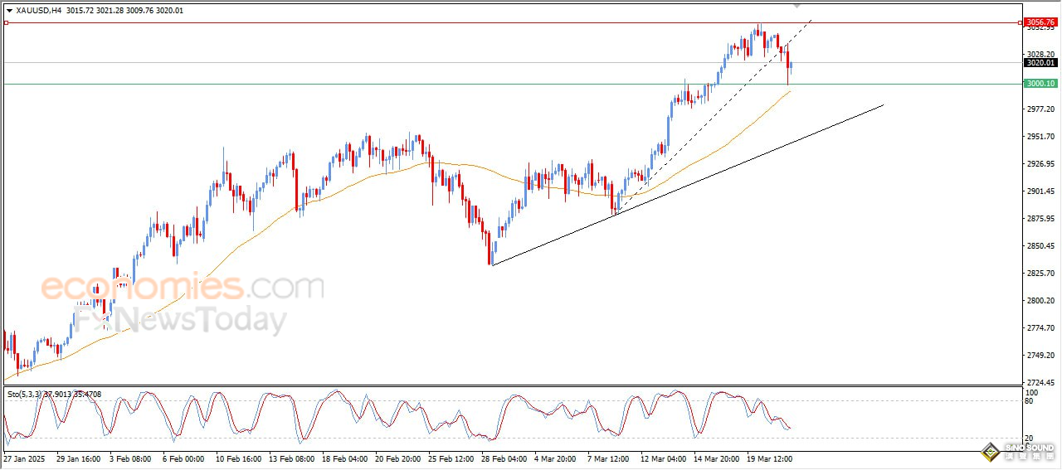This screenshot has height=470, width=1062.
Task: Select the red line's right anchor square
Action: click(x=1020, y=22)
